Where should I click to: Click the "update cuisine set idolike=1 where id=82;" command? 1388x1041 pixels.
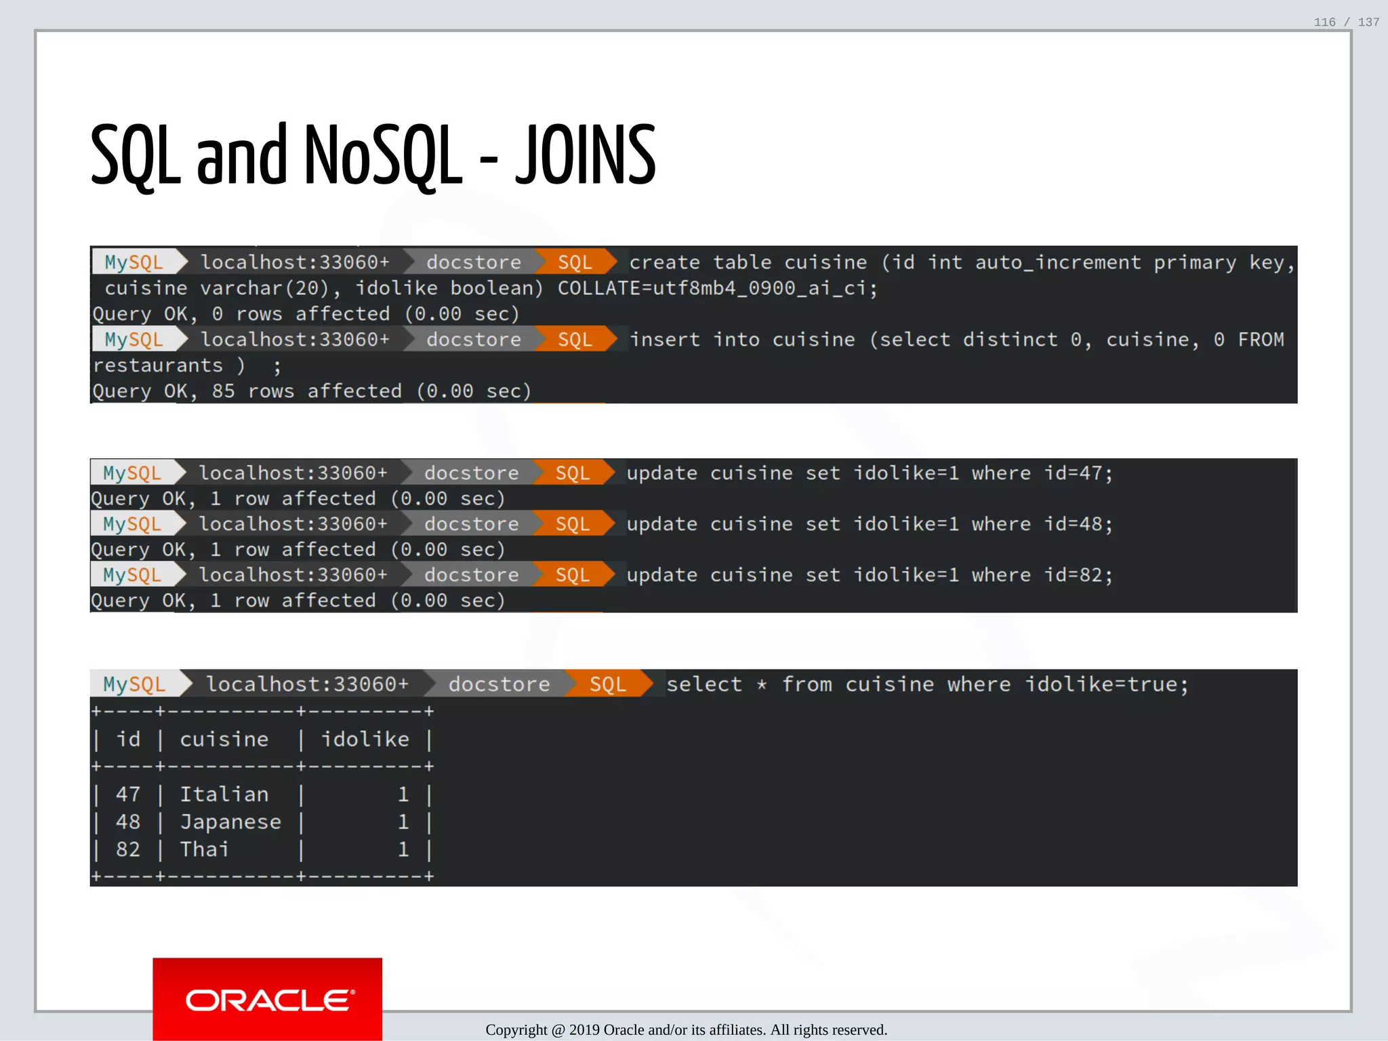[x=870, y=575]
